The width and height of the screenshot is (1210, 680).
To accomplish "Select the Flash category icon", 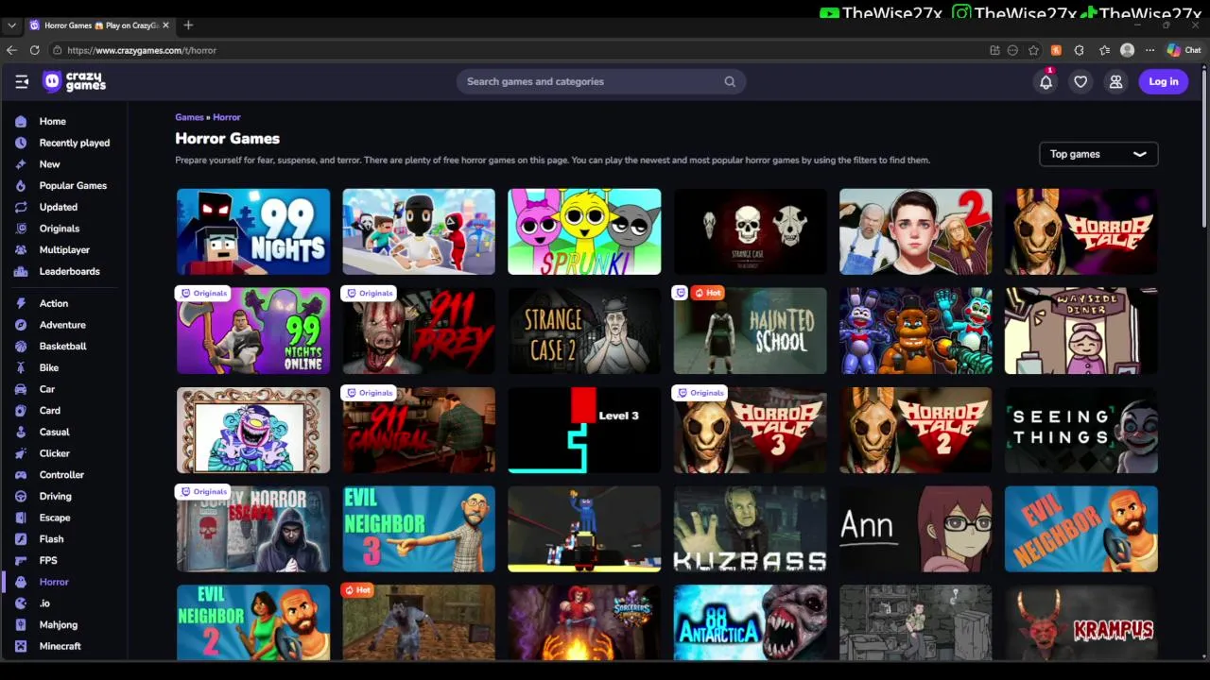I will [x=21, y=539].
